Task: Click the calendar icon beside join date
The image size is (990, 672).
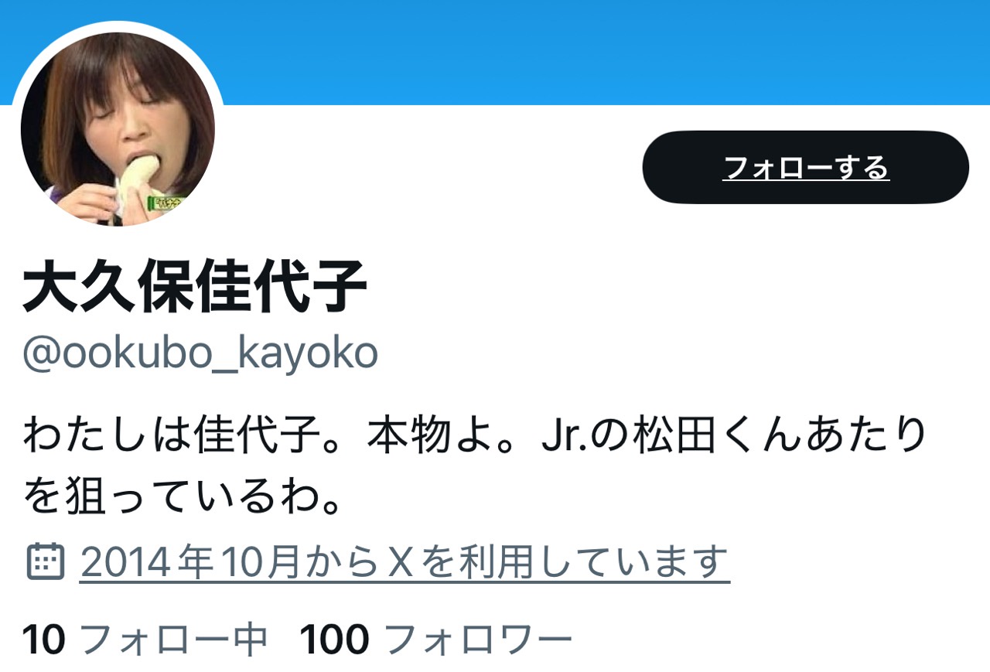Action: click(45, 561)
